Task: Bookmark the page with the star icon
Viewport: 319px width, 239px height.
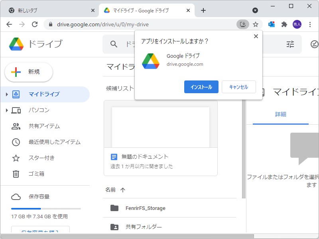Action: (256, 24)
